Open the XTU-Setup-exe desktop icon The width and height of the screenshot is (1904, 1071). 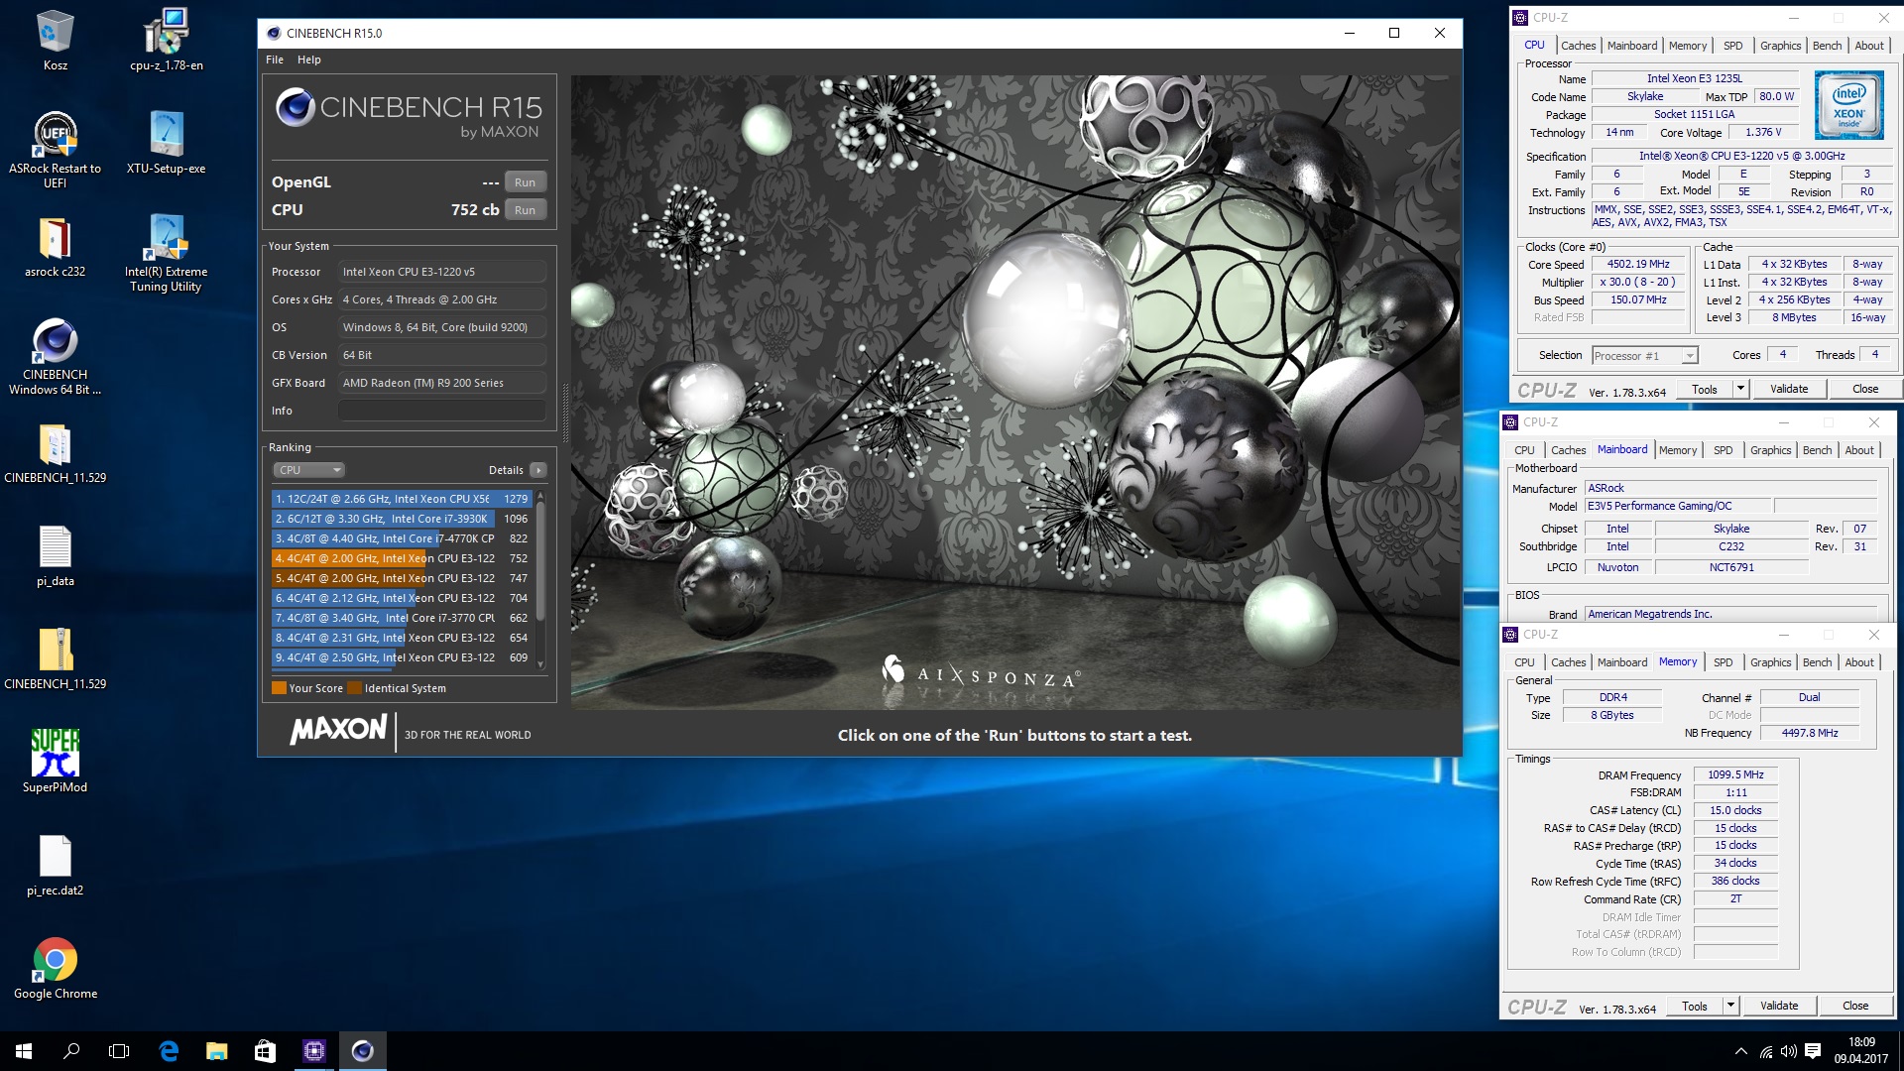pyautogui.click(x=166, y=144)
